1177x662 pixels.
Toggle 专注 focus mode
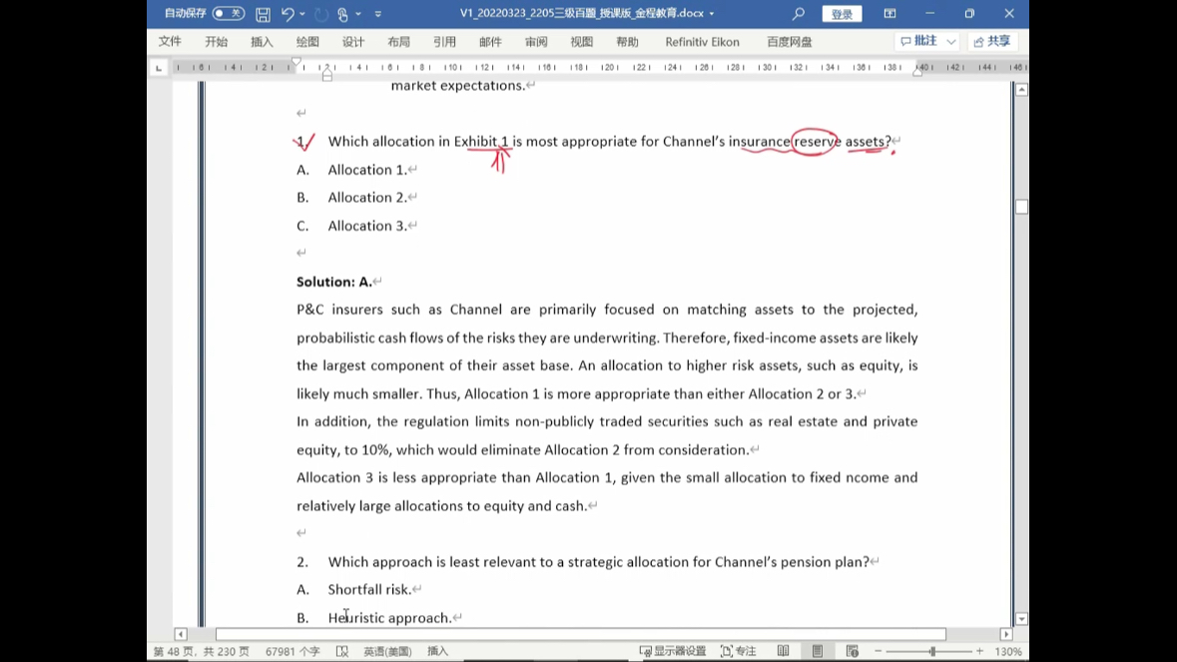point(739,651)
